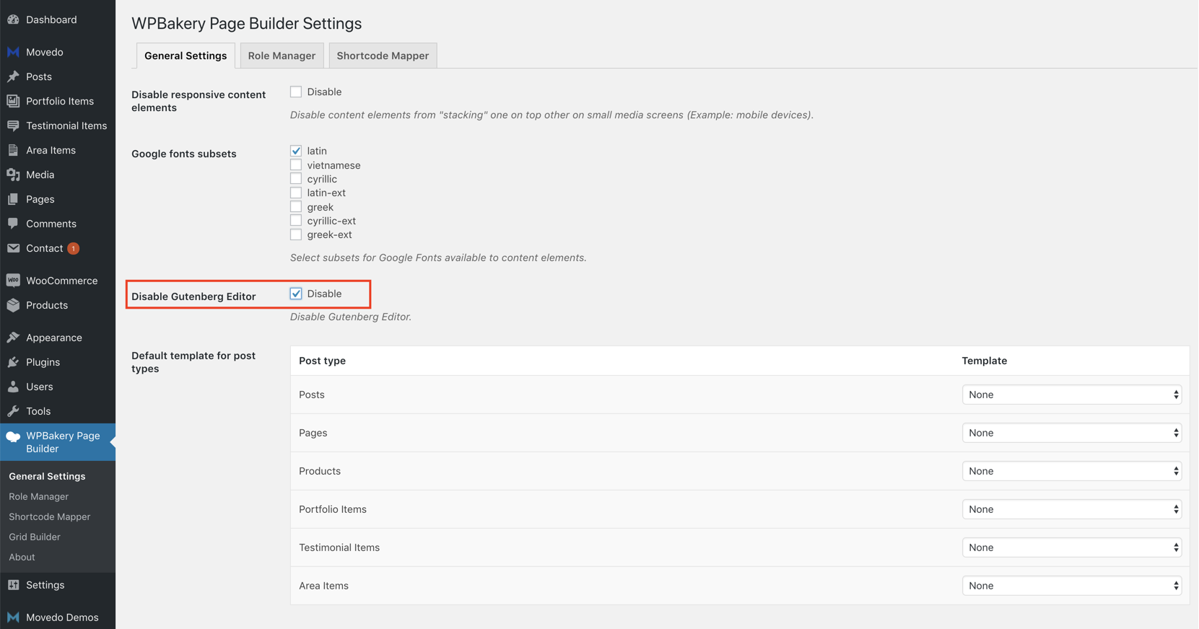Switch to the Role Manager tab
This screenshot has height=629, width=1199.
coord(282,56)
